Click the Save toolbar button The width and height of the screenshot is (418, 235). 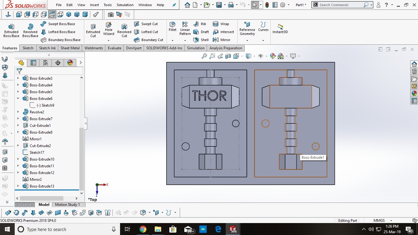click(x=219, y=5)
